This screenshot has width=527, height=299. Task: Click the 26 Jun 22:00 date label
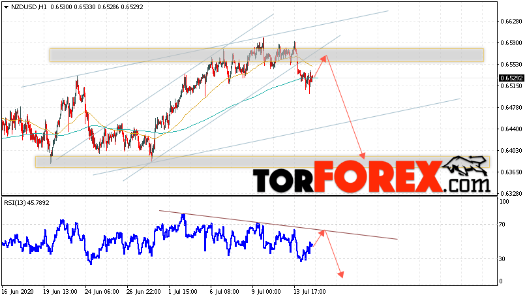[x=143, y=292]
